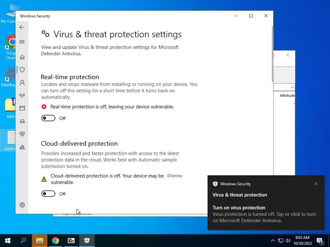Click the clock showing 9:03 AM
The image size is (330, 247).
(302, 238)
